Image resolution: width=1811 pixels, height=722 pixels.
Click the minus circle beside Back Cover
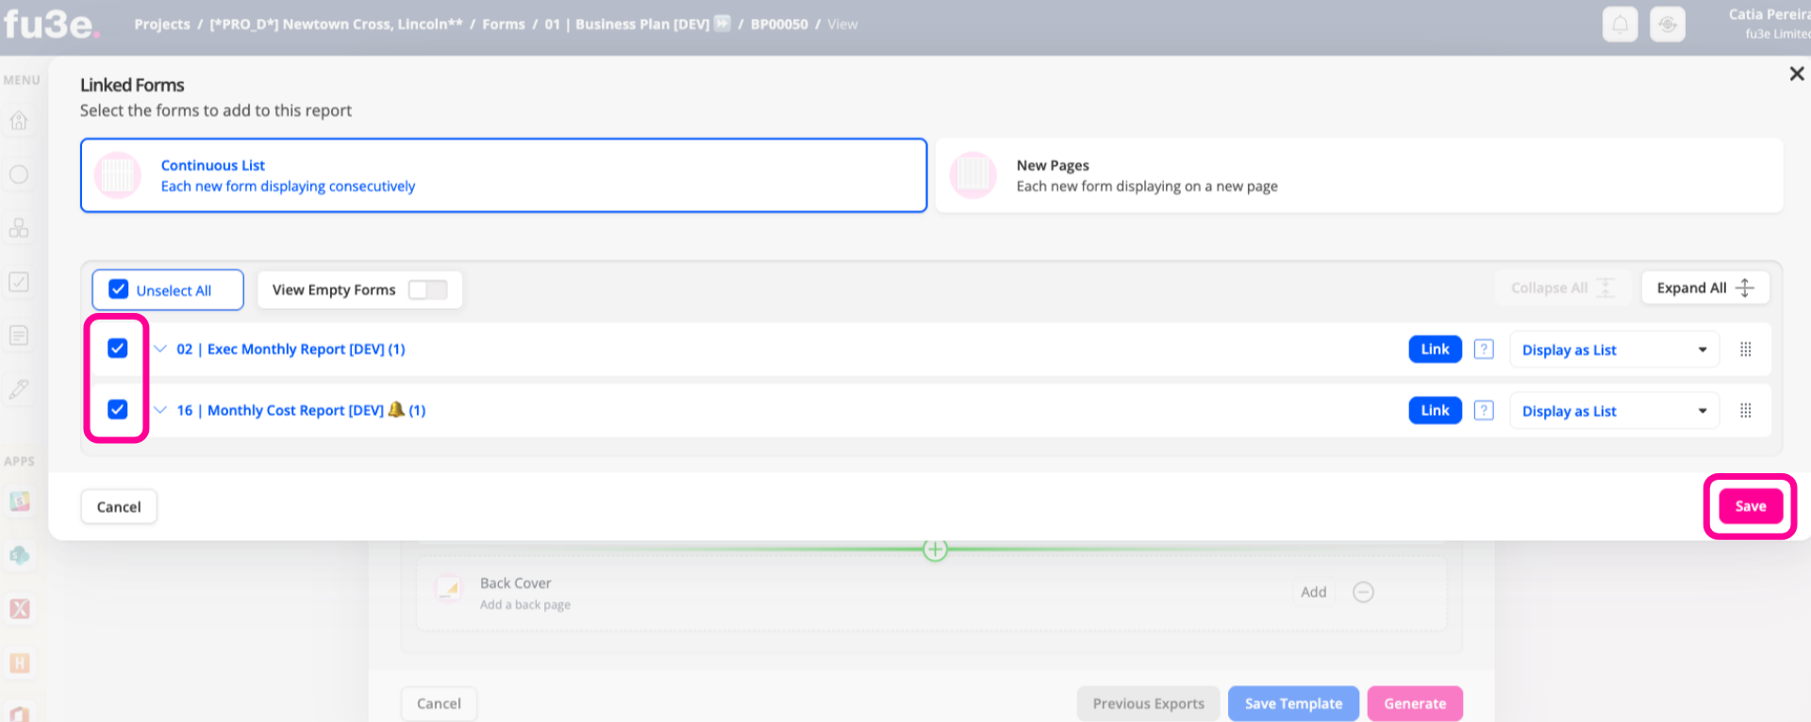tap(1363, 592)
